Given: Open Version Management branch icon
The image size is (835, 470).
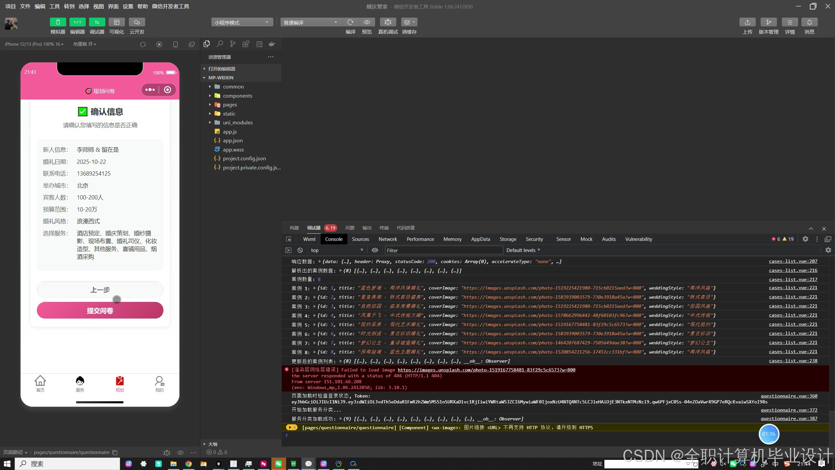Looking at the screenshot, I should [768, 22].
